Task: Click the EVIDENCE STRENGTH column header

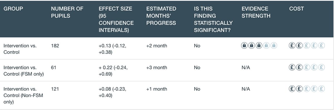Action: 256,12
